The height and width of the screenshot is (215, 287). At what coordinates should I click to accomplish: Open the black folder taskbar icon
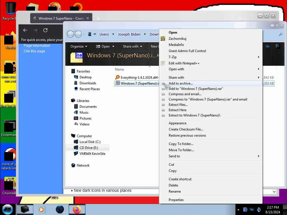(x=25, y=209)
